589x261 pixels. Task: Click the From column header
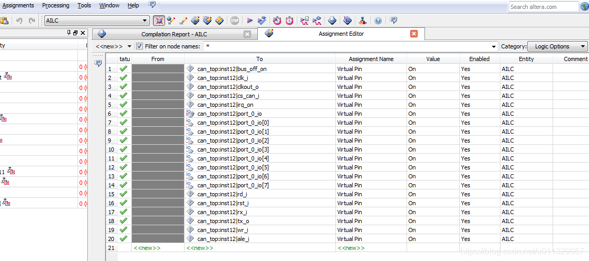coord(158,59)
